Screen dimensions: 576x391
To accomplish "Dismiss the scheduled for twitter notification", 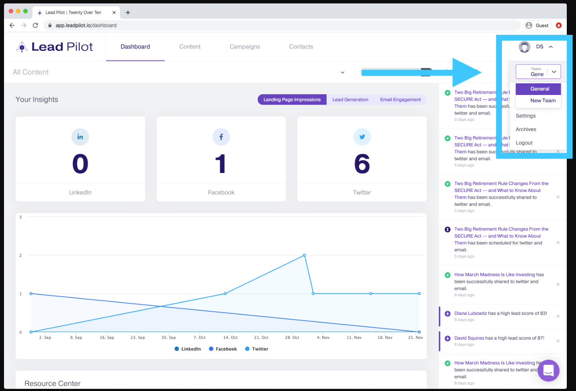I will coord(558,243).
